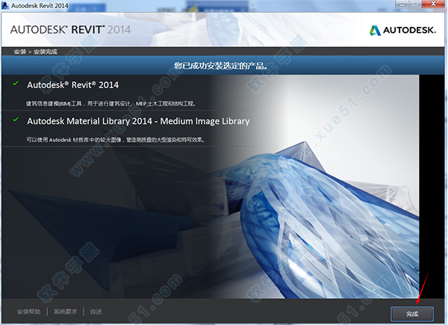The width and height of the screenshot is (448, 325).
Task: Select the Autodesk Material Library 2014 entry
Action: click(x=138, y=121)
